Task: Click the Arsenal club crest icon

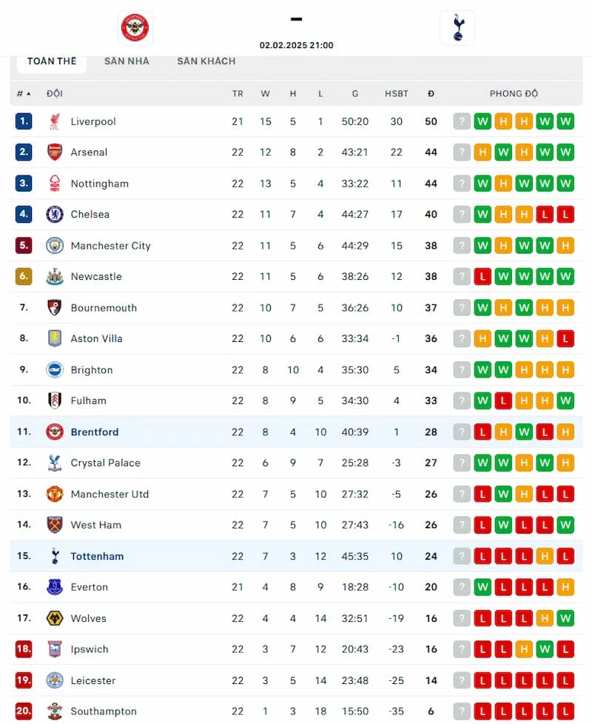Action: (55, 152)
